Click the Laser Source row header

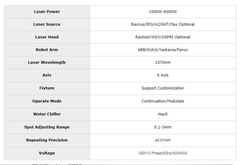point(47,24)
